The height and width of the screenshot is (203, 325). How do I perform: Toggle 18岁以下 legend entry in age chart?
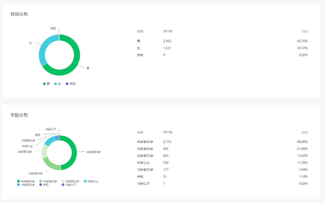pos(69,185)
